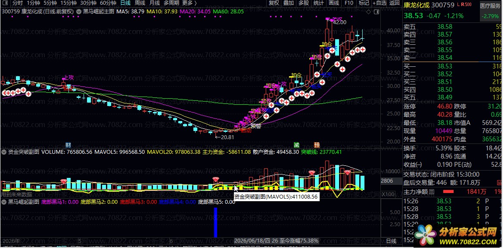This screenshot has height=249, width=504.
Task: Click the 财 financial marker on the chart
Action: pyautogui.click(x=68, y=145)
